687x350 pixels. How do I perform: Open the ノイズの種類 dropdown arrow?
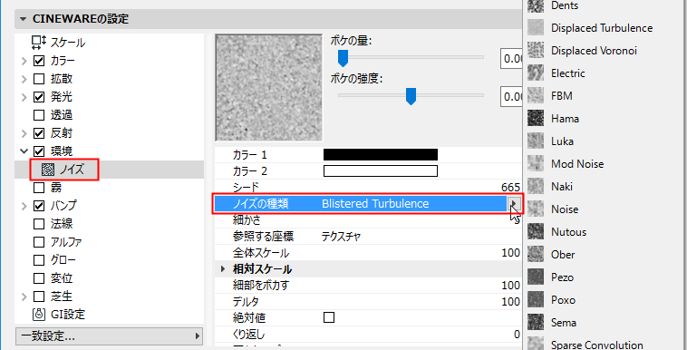pyautogui.click(x=515, y=203)
